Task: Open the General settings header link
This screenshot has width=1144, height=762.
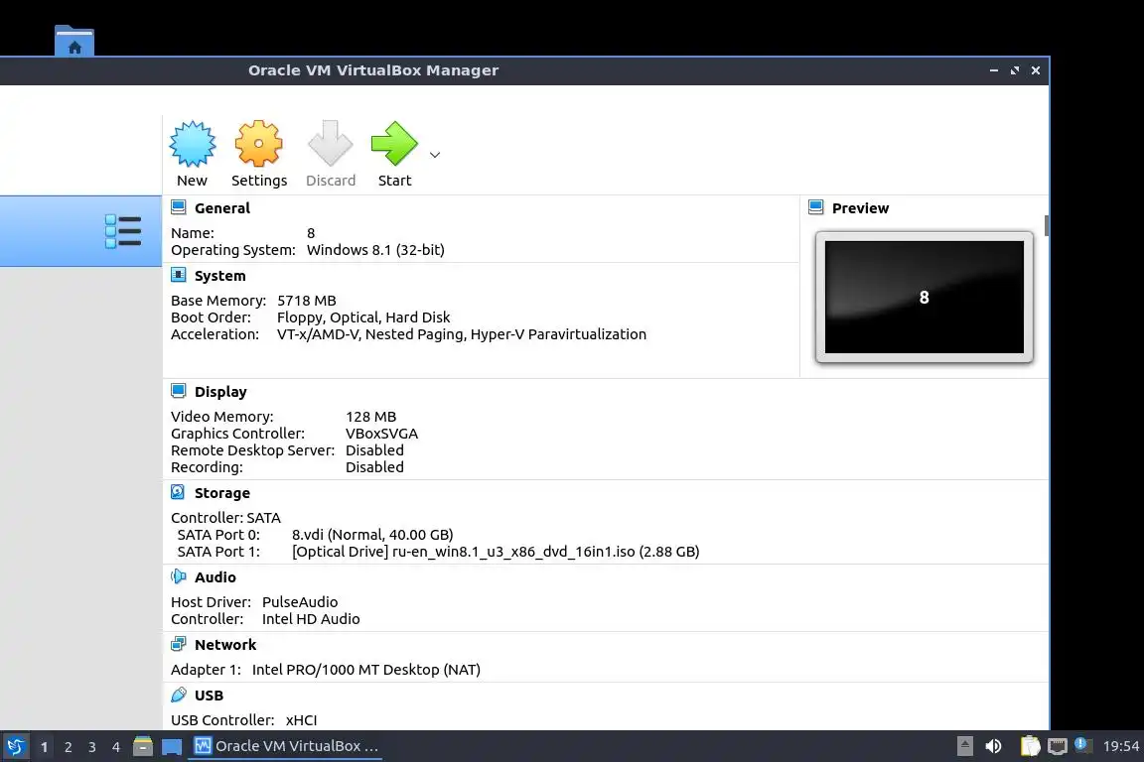Action: [221, 207]
